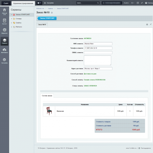Open Marketplace from the sidebar
The image size is (153, 153).
pos(4,50)
